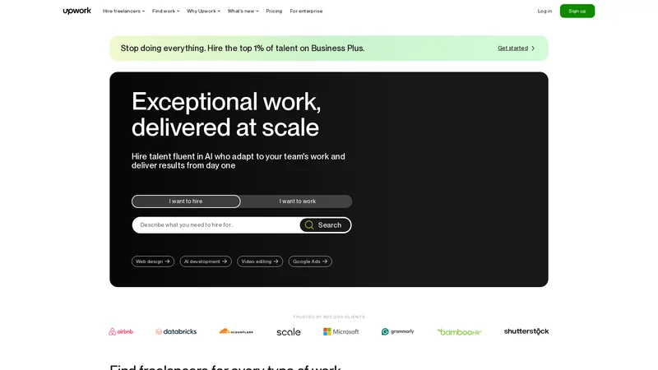Go to the Pricing page
This screenshot has height=370, width=658.
274,11
